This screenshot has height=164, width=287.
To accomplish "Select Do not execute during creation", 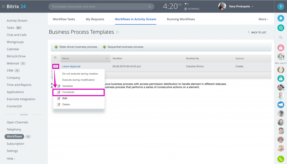I will point(80,74).
